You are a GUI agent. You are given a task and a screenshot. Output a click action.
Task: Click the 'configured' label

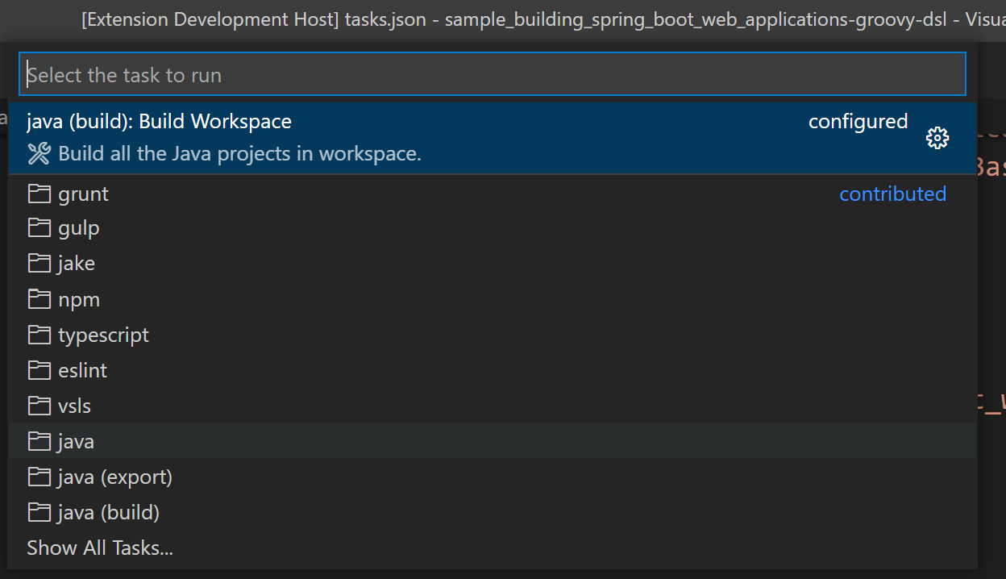point(858,122)
